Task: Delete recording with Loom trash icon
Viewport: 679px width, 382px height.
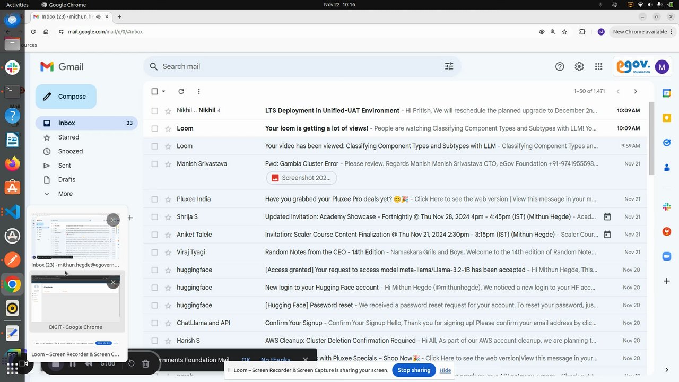Action: click(x=145, y=364)
